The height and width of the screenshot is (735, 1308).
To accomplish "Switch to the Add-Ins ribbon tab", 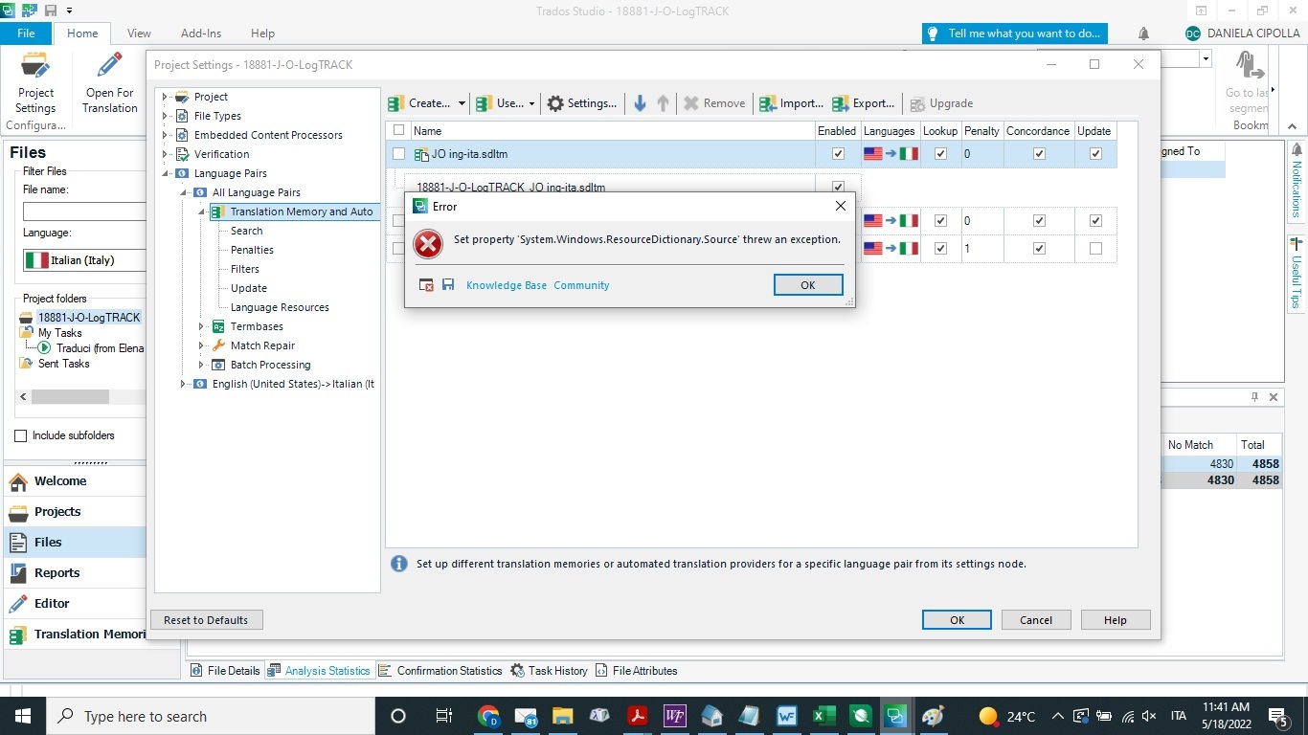I will pyautogui.click(x=201, y=33).
